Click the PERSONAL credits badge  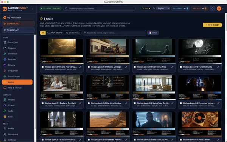[x=180, y=9]
